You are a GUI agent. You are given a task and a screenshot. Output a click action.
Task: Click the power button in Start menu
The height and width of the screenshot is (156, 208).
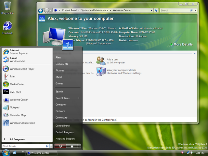60,146
